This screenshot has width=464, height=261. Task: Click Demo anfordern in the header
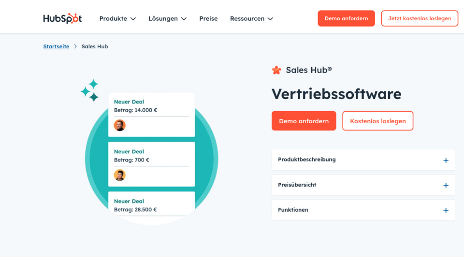point(346,18)
